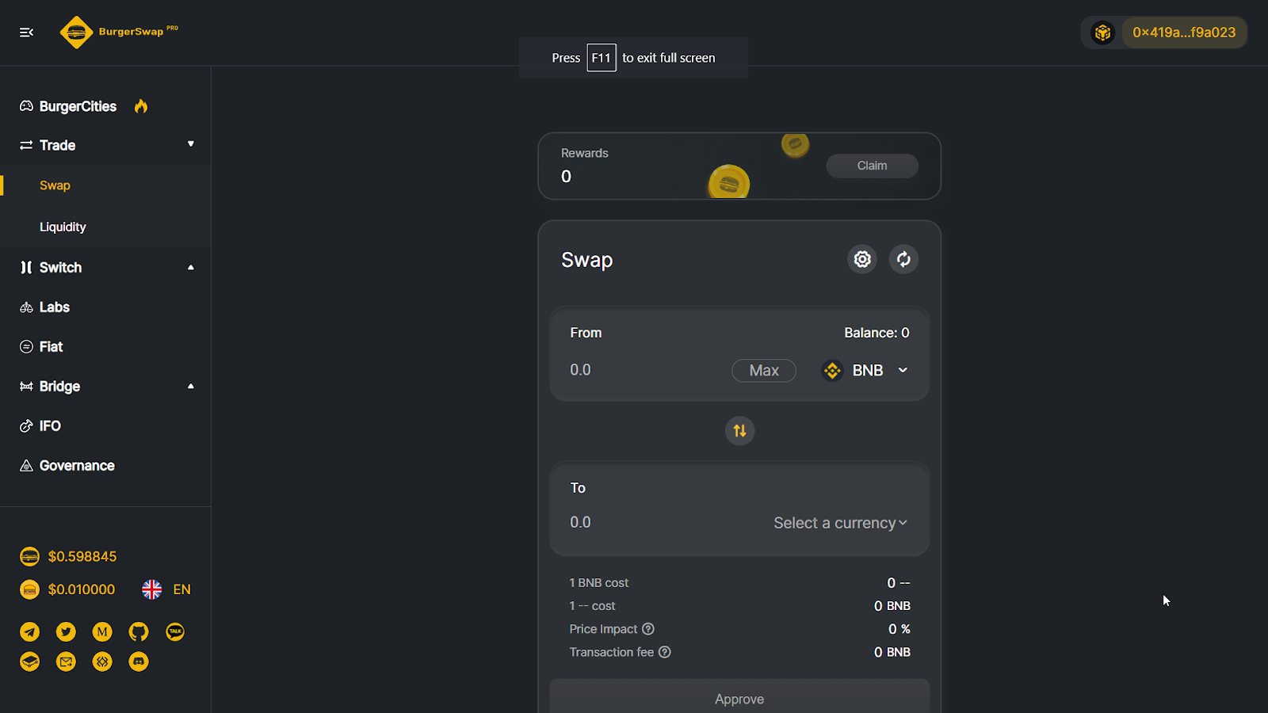Open swap settings gear icon

[862, 259]
